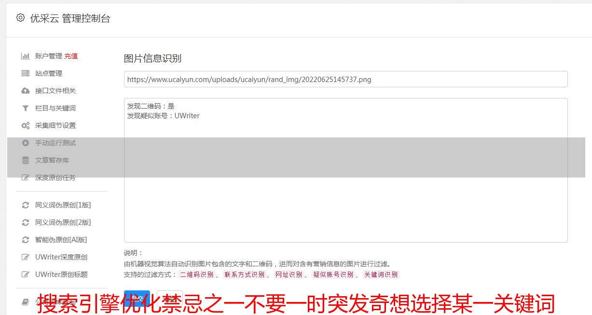
Task: Click inside the recognition results text area
Action: (x=345, y=170)
